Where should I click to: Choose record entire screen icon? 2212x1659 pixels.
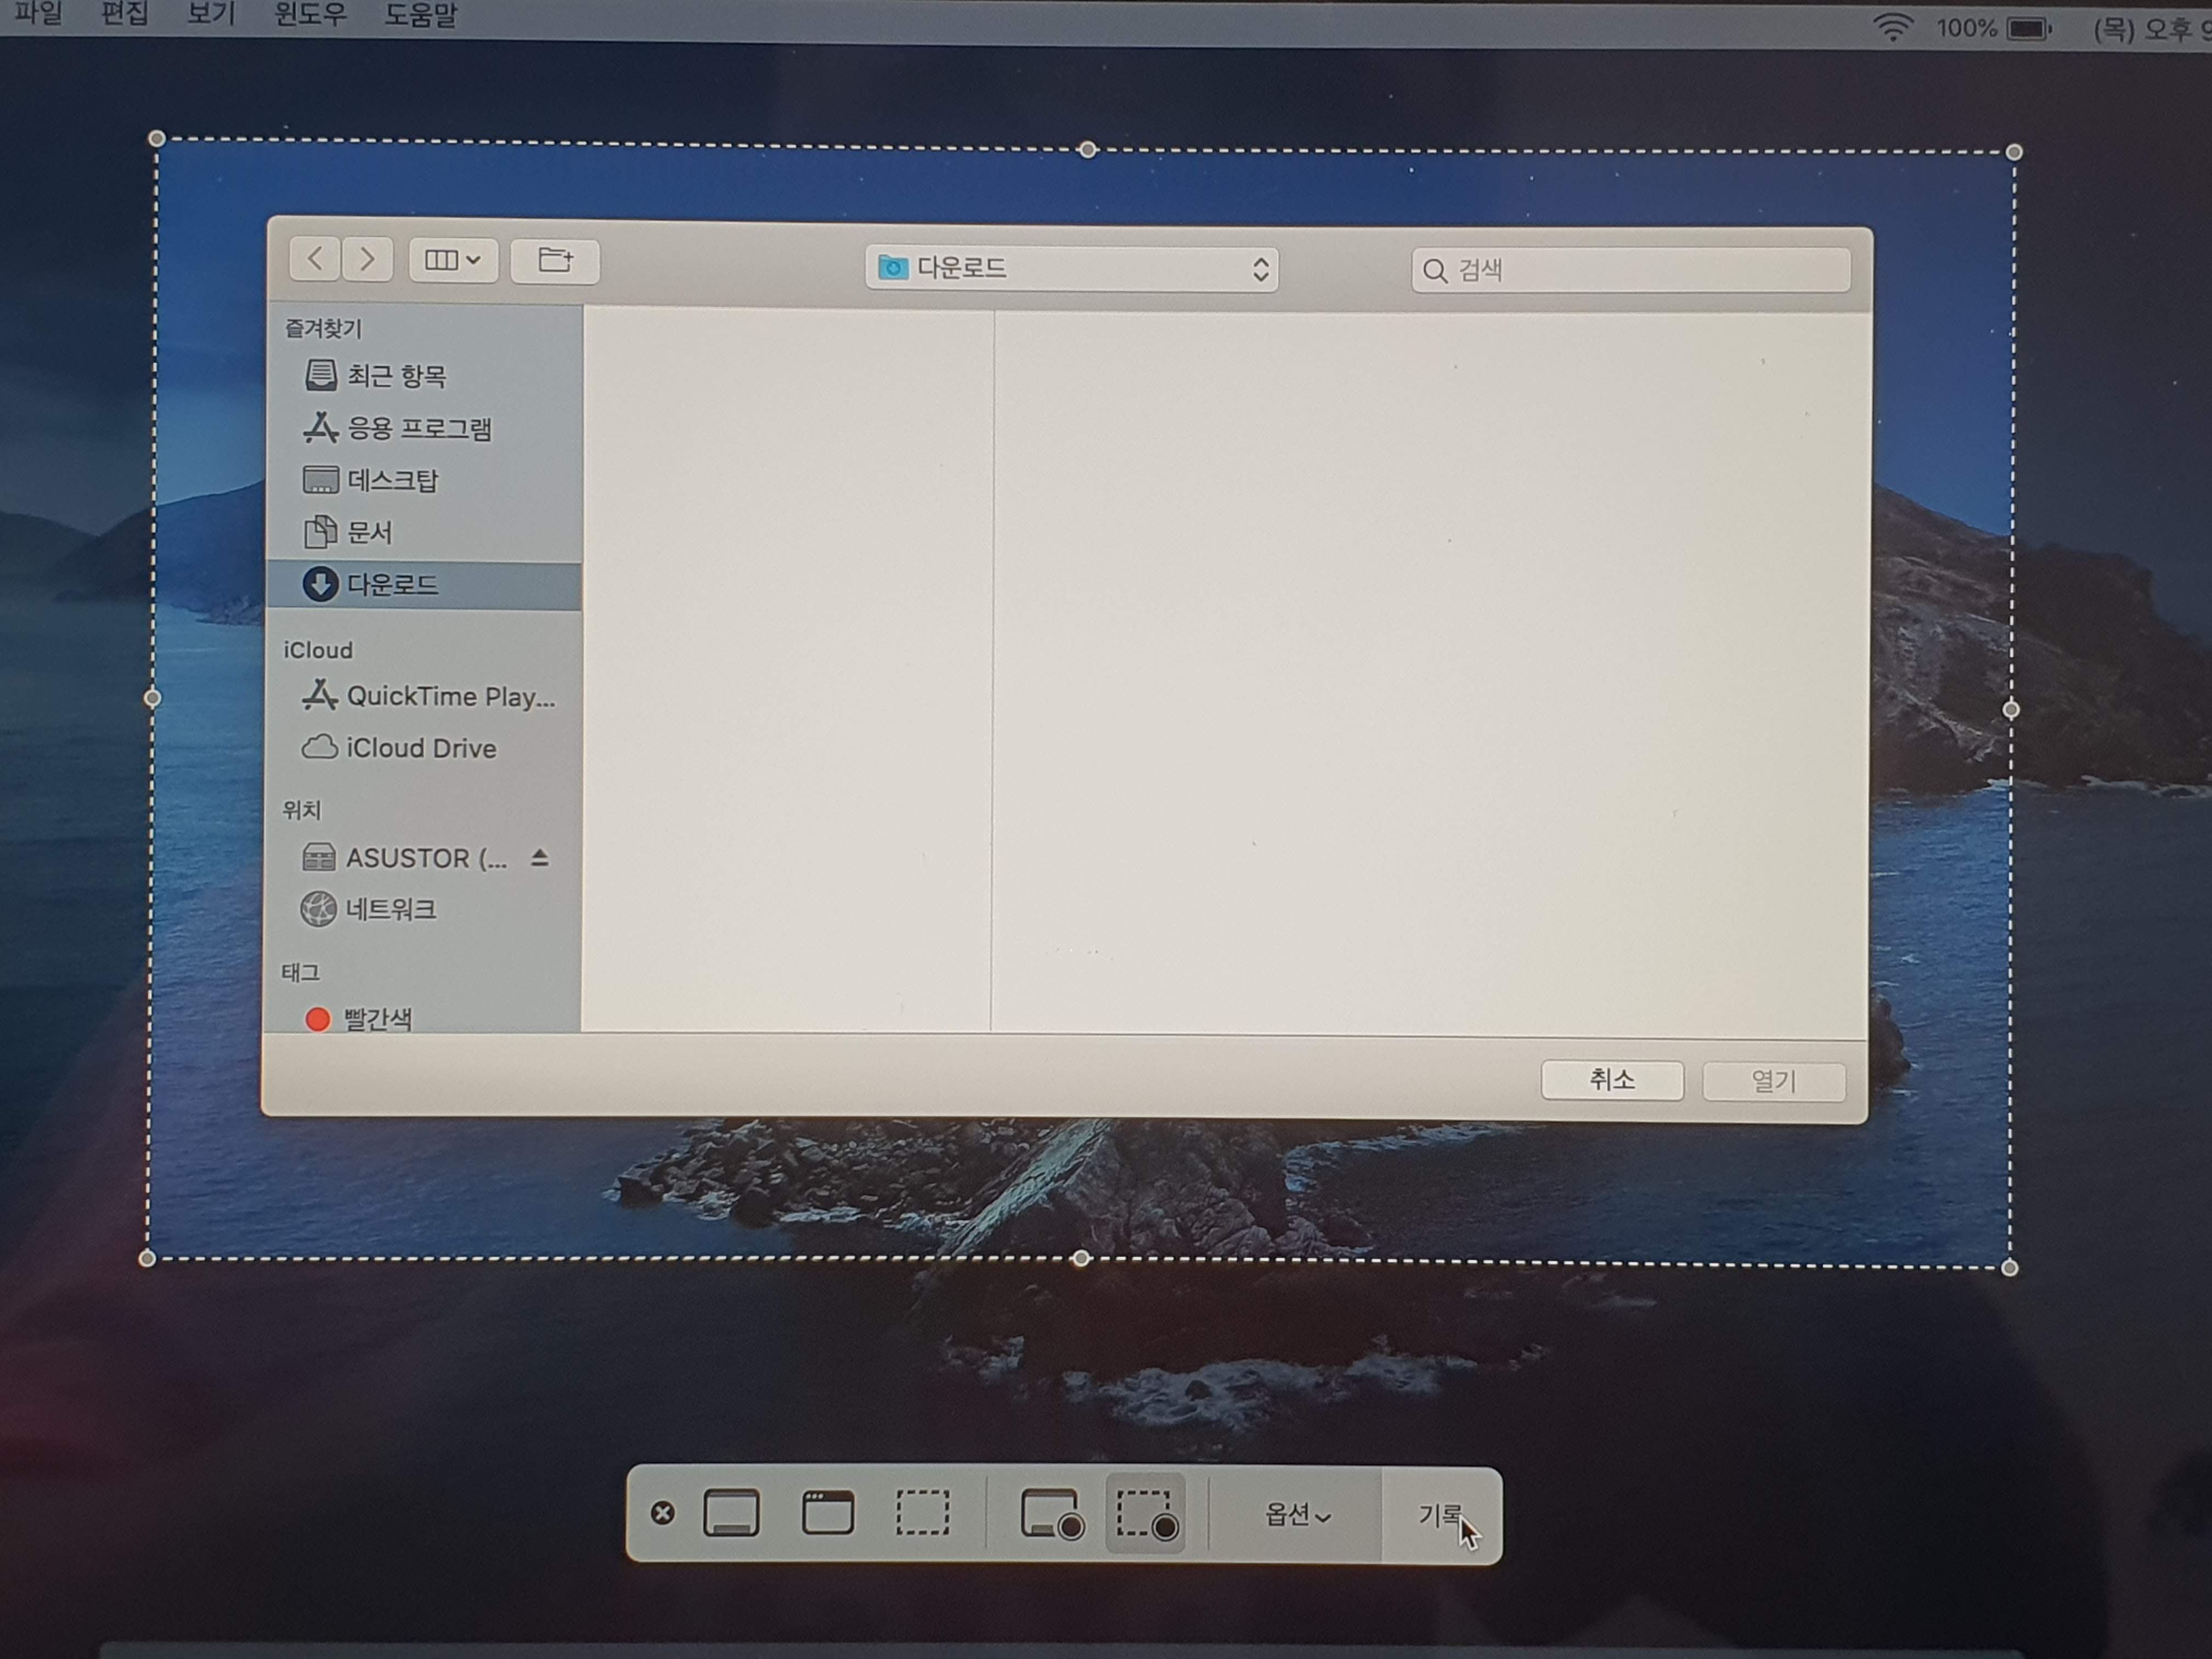click(x=1051, y=1514)
